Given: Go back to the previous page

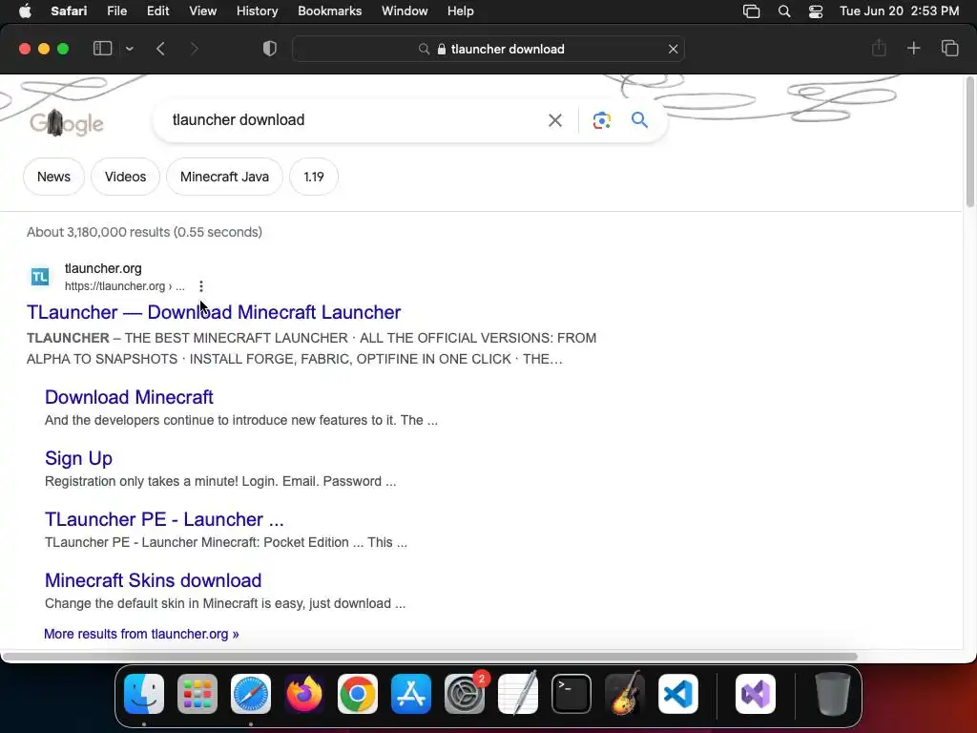Looking at the screenshot, I should pyautogui.click(x=160, y=49).
